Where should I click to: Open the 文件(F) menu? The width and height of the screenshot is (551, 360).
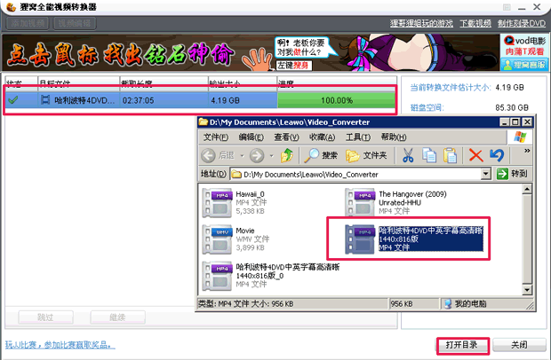click(x=216, y=137)
